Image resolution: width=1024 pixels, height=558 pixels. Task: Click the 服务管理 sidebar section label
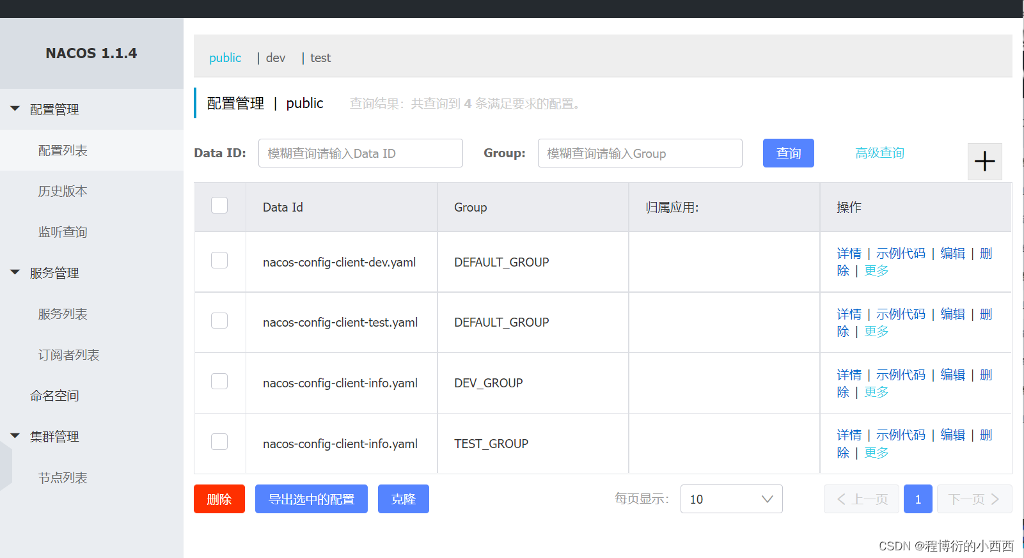[x=54, y=273]
